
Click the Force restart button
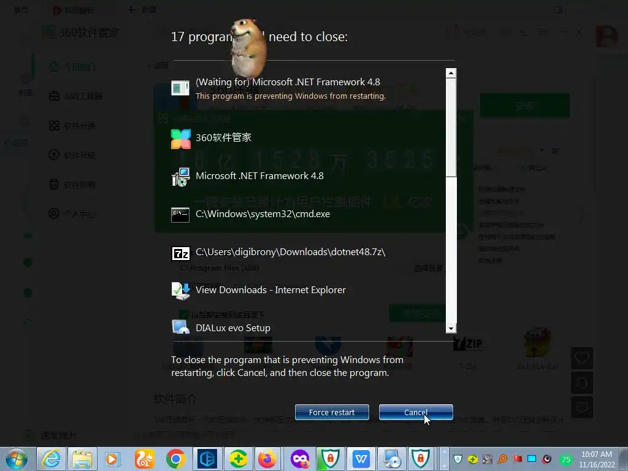(x=332, y=412)
